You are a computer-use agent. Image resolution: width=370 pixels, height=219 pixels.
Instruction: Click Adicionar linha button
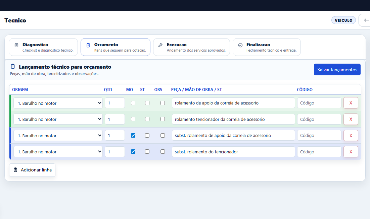(32, 170)
